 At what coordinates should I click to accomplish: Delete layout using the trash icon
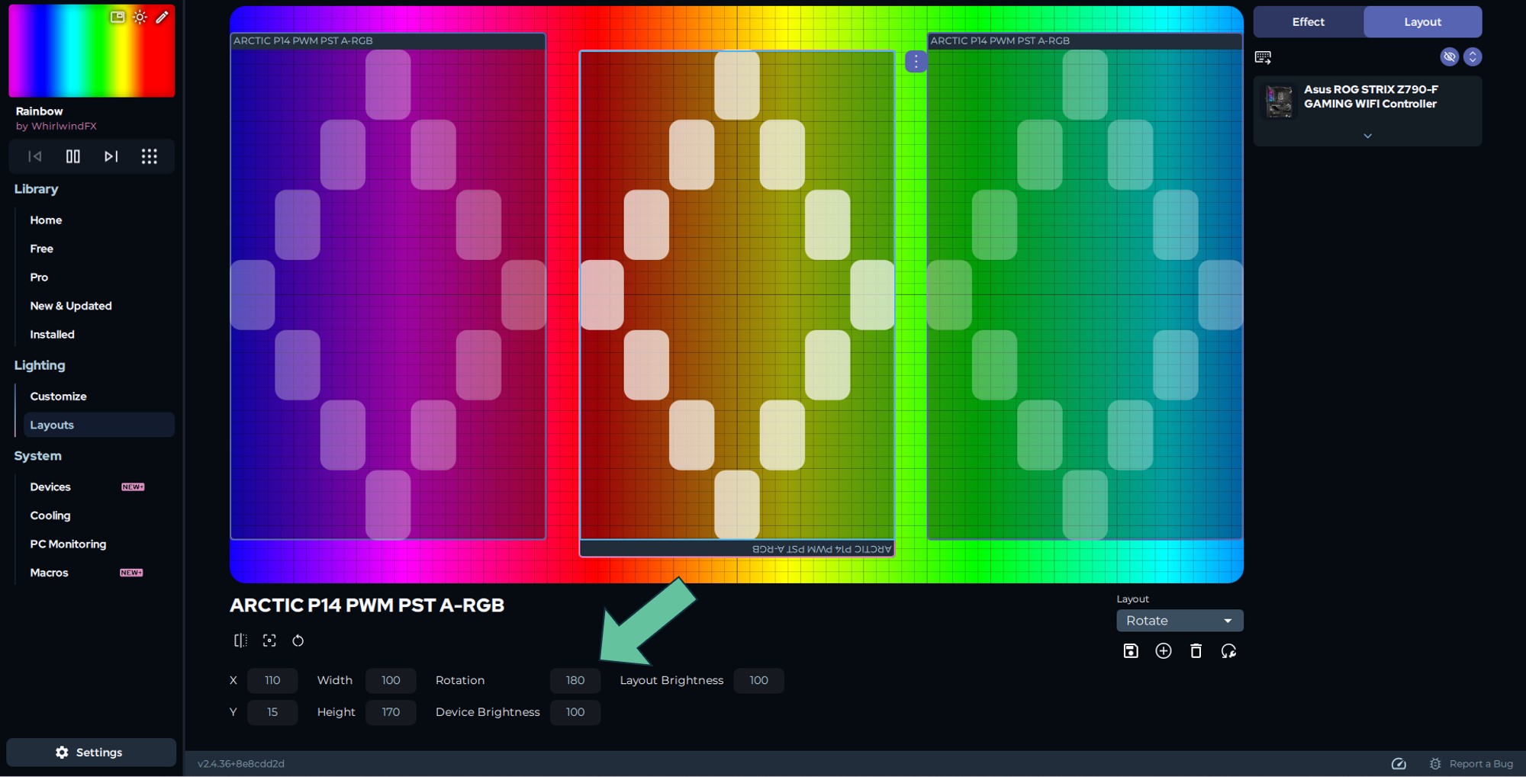[x=1196, y=651]
